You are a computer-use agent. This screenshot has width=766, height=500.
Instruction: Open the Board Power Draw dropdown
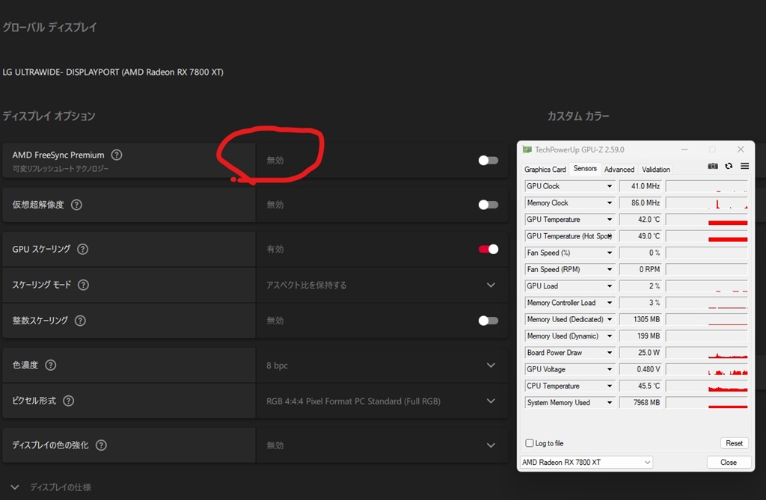609,353
